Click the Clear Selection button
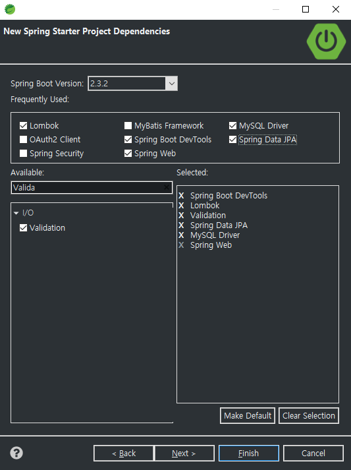The width and height of the screenshot is (351, 470). coord(309,415)
